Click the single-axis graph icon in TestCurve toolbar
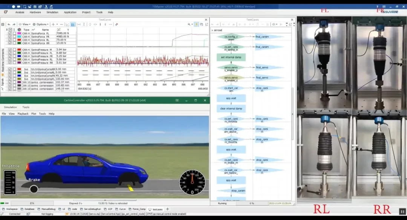 (67, 24)
